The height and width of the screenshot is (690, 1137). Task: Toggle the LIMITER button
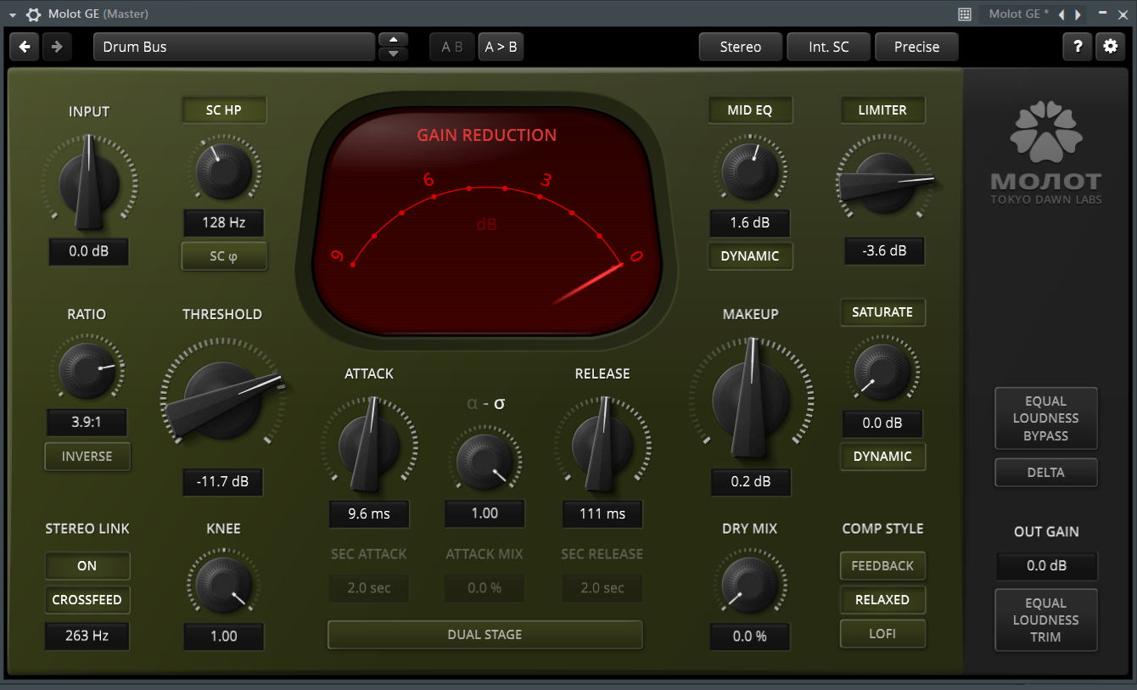click(882, 110)
